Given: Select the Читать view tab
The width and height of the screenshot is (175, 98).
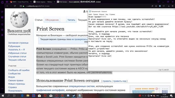Looking at the screenshot, I should click(x=71, y=20).
